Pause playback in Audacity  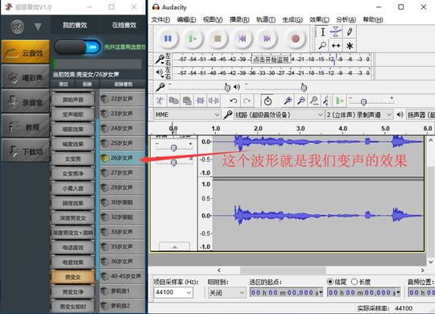[x=168, y=39]
